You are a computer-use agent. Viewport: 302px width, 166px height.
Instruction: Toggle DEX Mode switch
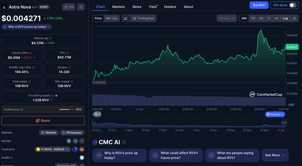pos(292,5)
